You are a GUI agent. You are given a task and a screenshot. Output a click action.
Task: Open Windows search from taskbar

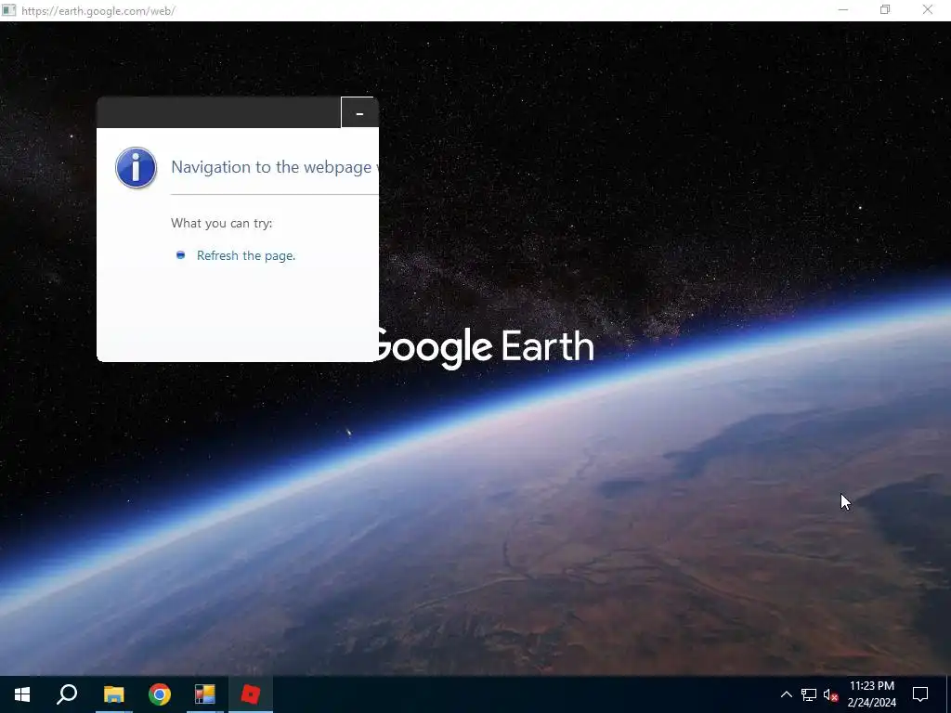(67, 694)
